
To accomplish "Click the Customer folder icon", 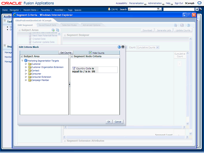I will (x=30, y=64).
